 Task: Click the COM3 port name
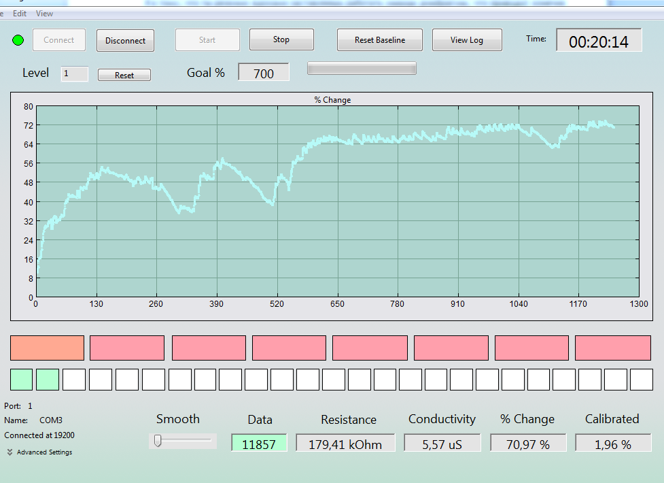[51, 420]
